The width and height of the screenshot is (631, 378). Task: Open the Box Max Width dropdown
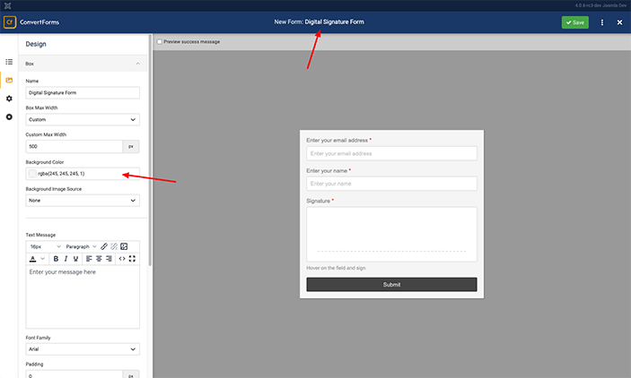pyautogui.click(x=83, y=119)
